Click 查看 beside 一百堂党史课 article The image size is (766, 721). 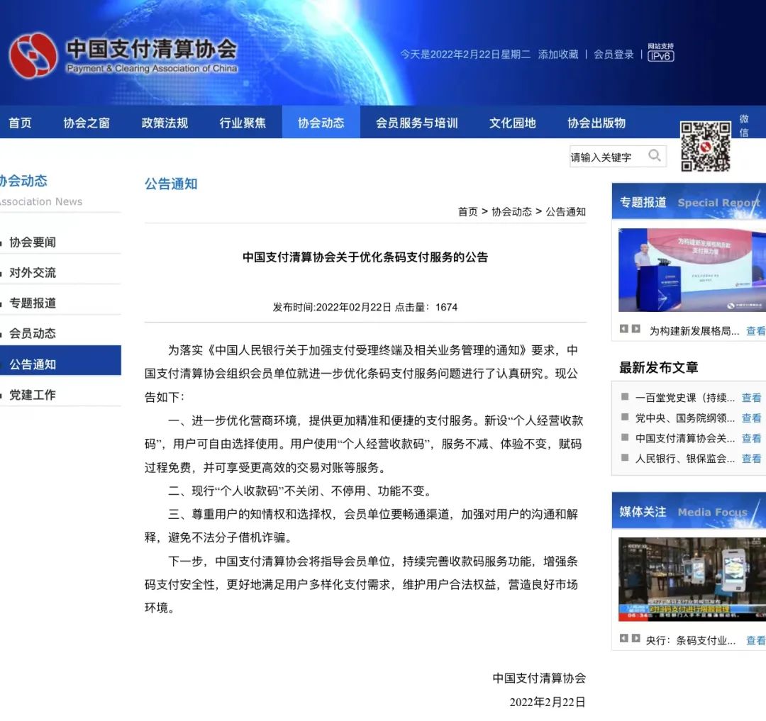click(751, 398)
